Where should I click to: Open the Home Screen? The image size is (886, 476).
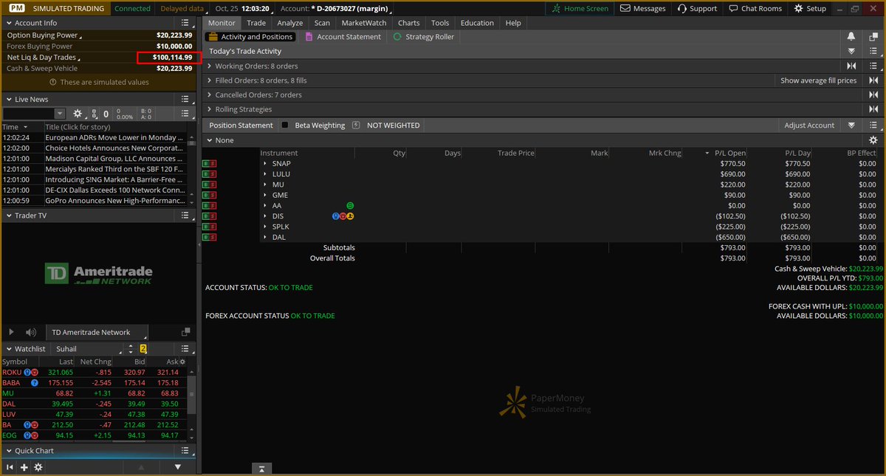580,8
